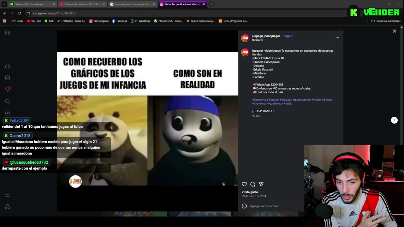Open Instagram Home from sidebar
404x227 pixels.
(x=8, y=66)
